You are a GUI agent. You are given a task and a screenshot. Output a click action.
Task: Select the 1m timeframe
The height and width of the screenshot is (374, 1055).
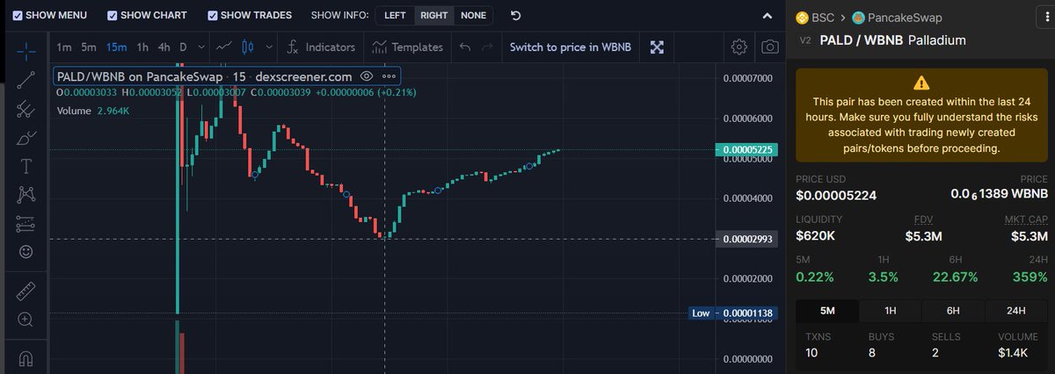[64, 47]
